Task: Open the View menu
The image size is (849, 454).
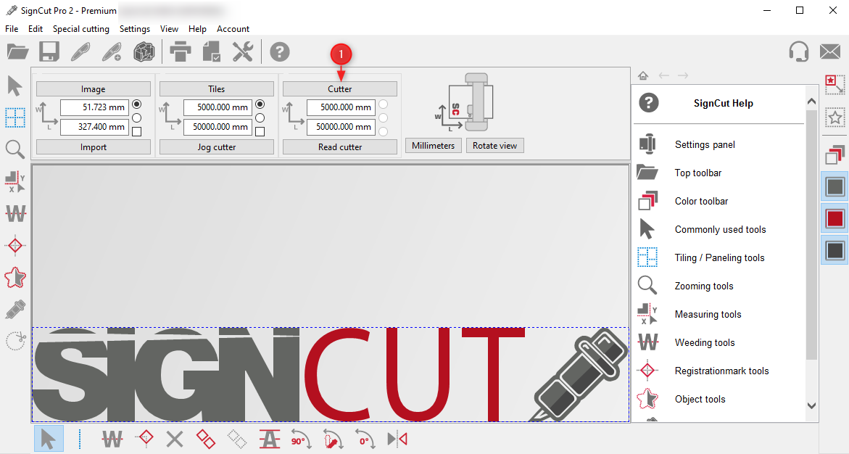Action: pos(169,29)
